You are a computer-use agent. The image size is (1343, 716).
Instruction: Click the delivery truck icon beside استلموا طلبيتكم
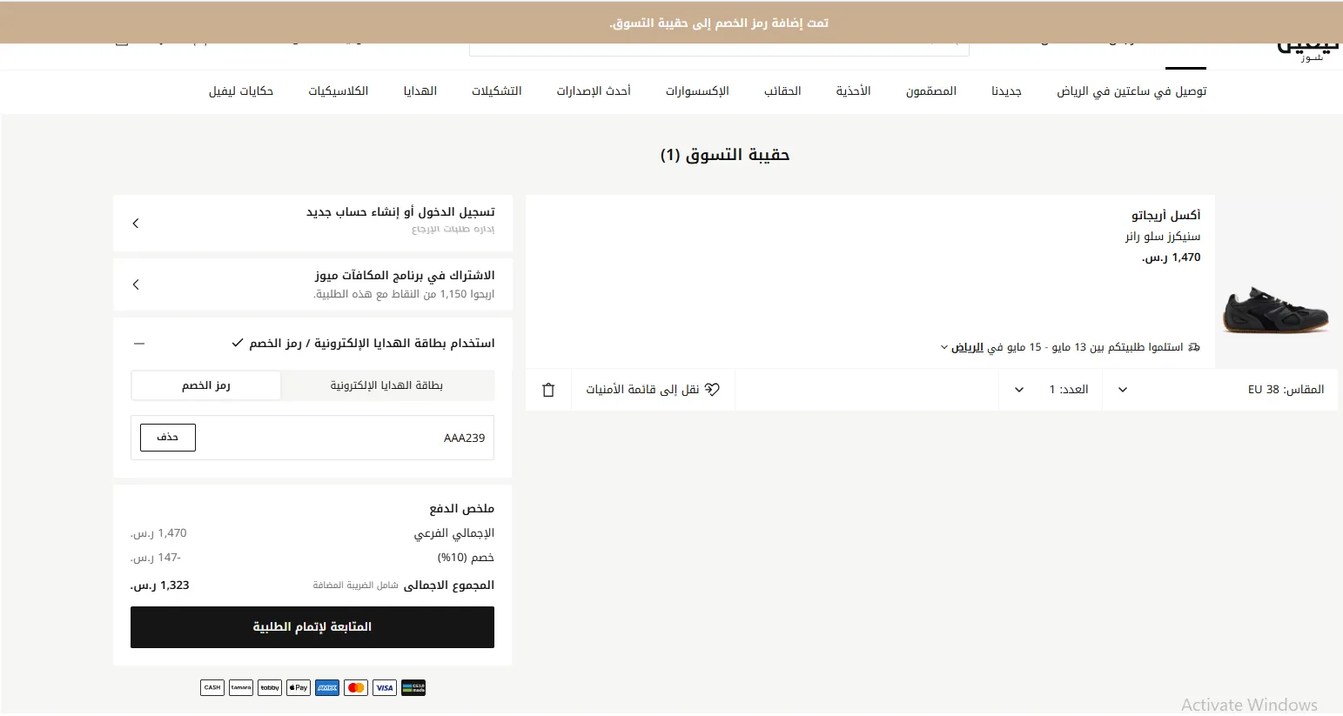(x=1194, y=347)
